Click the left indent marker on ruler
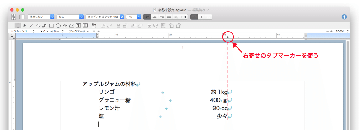The height and width of the screenshot is (130, 363). tap(97, 36)
